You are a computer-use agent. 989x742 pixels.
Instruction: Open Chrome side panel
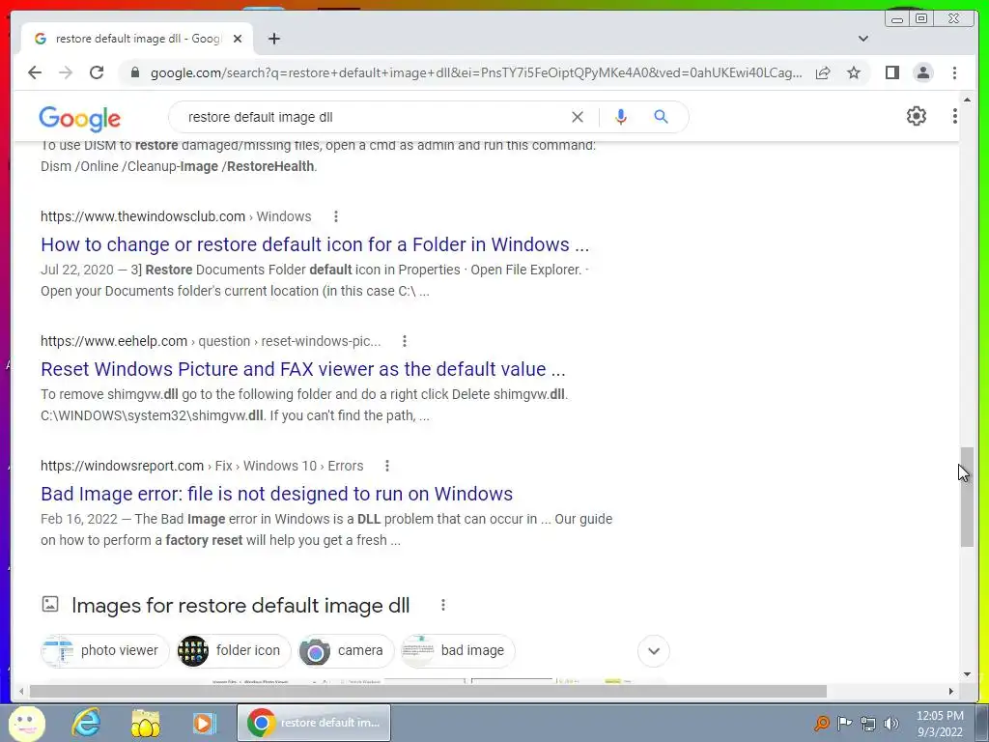pyautogui.click(x=891, y=72)
